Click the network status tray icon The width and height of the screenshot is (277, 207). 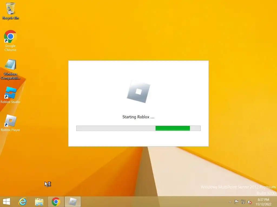pos(243,202)
